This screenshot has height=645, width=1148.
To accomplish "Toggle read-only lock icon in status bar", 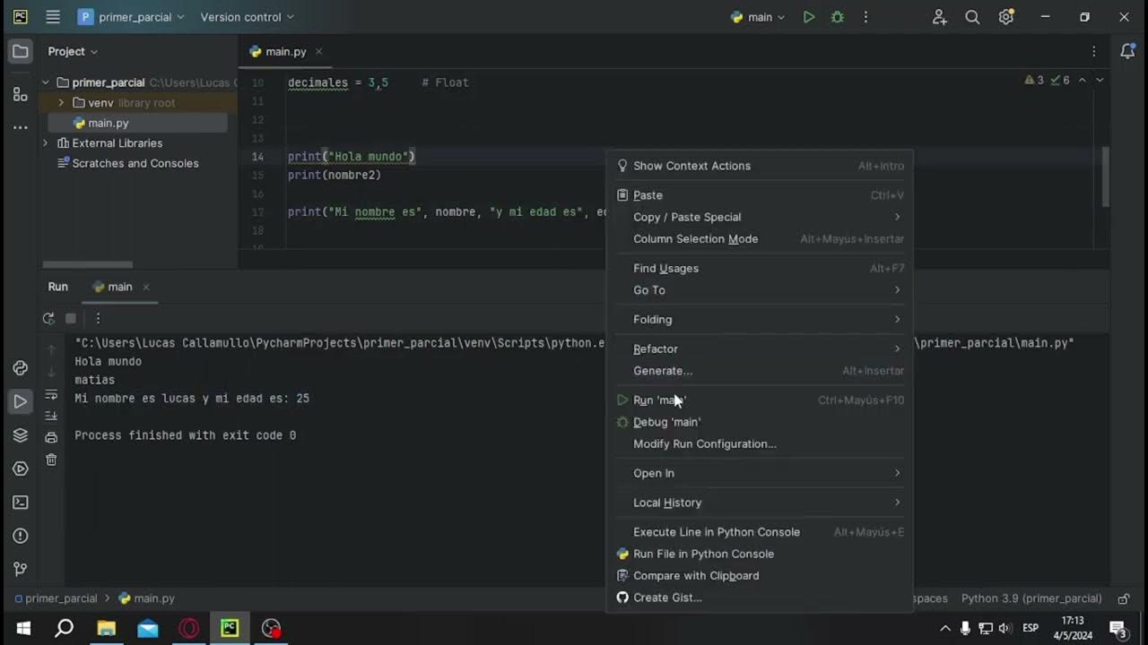I will (1124, 598).
